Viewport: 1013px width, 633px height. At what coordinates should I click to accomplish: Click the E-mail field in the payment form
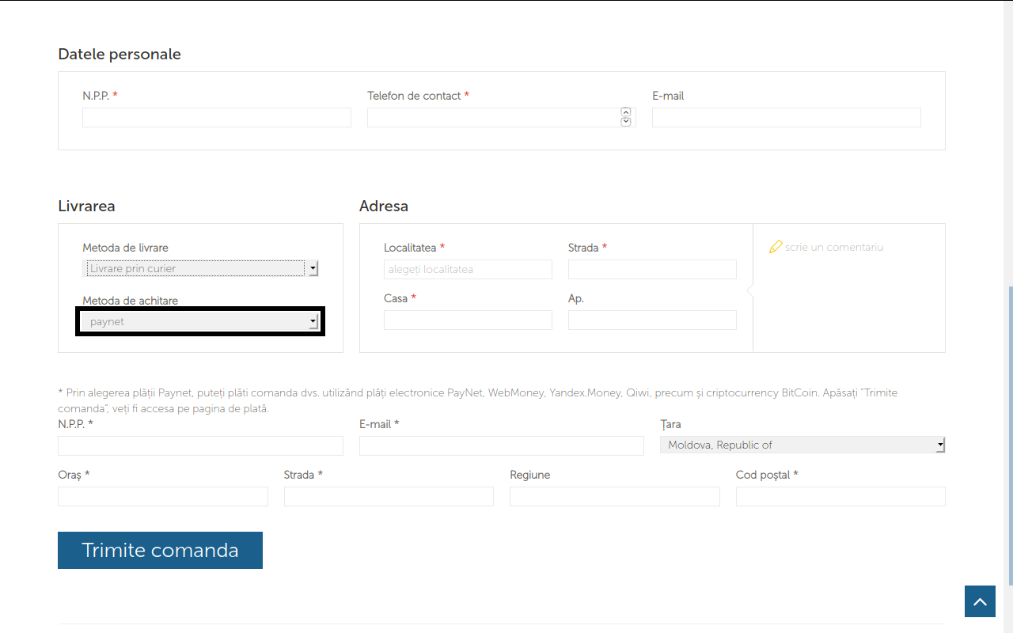(x=502, y=445)
